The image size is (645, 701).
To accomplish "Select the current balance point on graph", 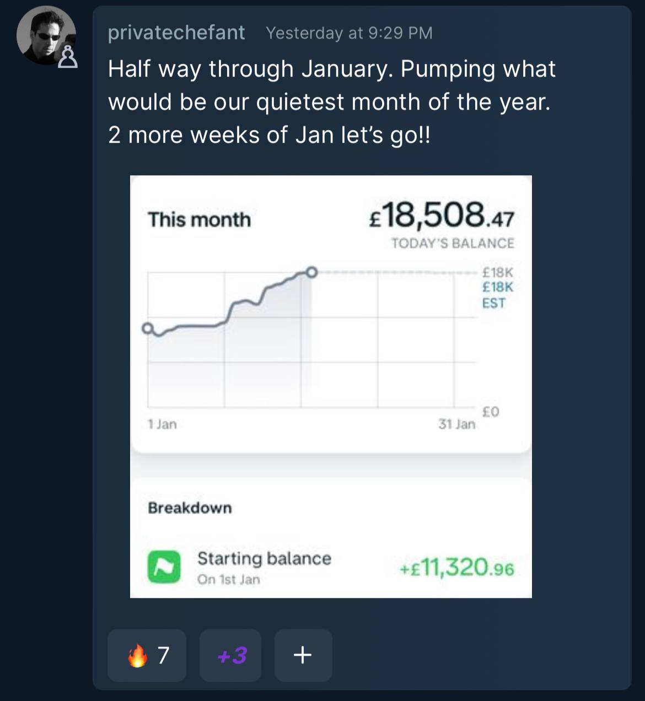I will (311, 272).
